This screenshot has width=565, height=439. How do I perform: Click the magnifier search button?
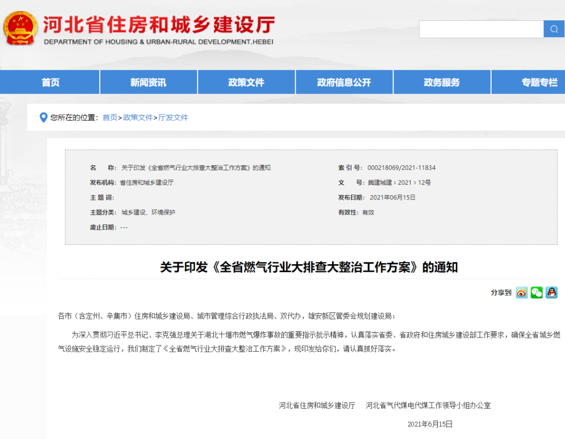pos(554,29)
